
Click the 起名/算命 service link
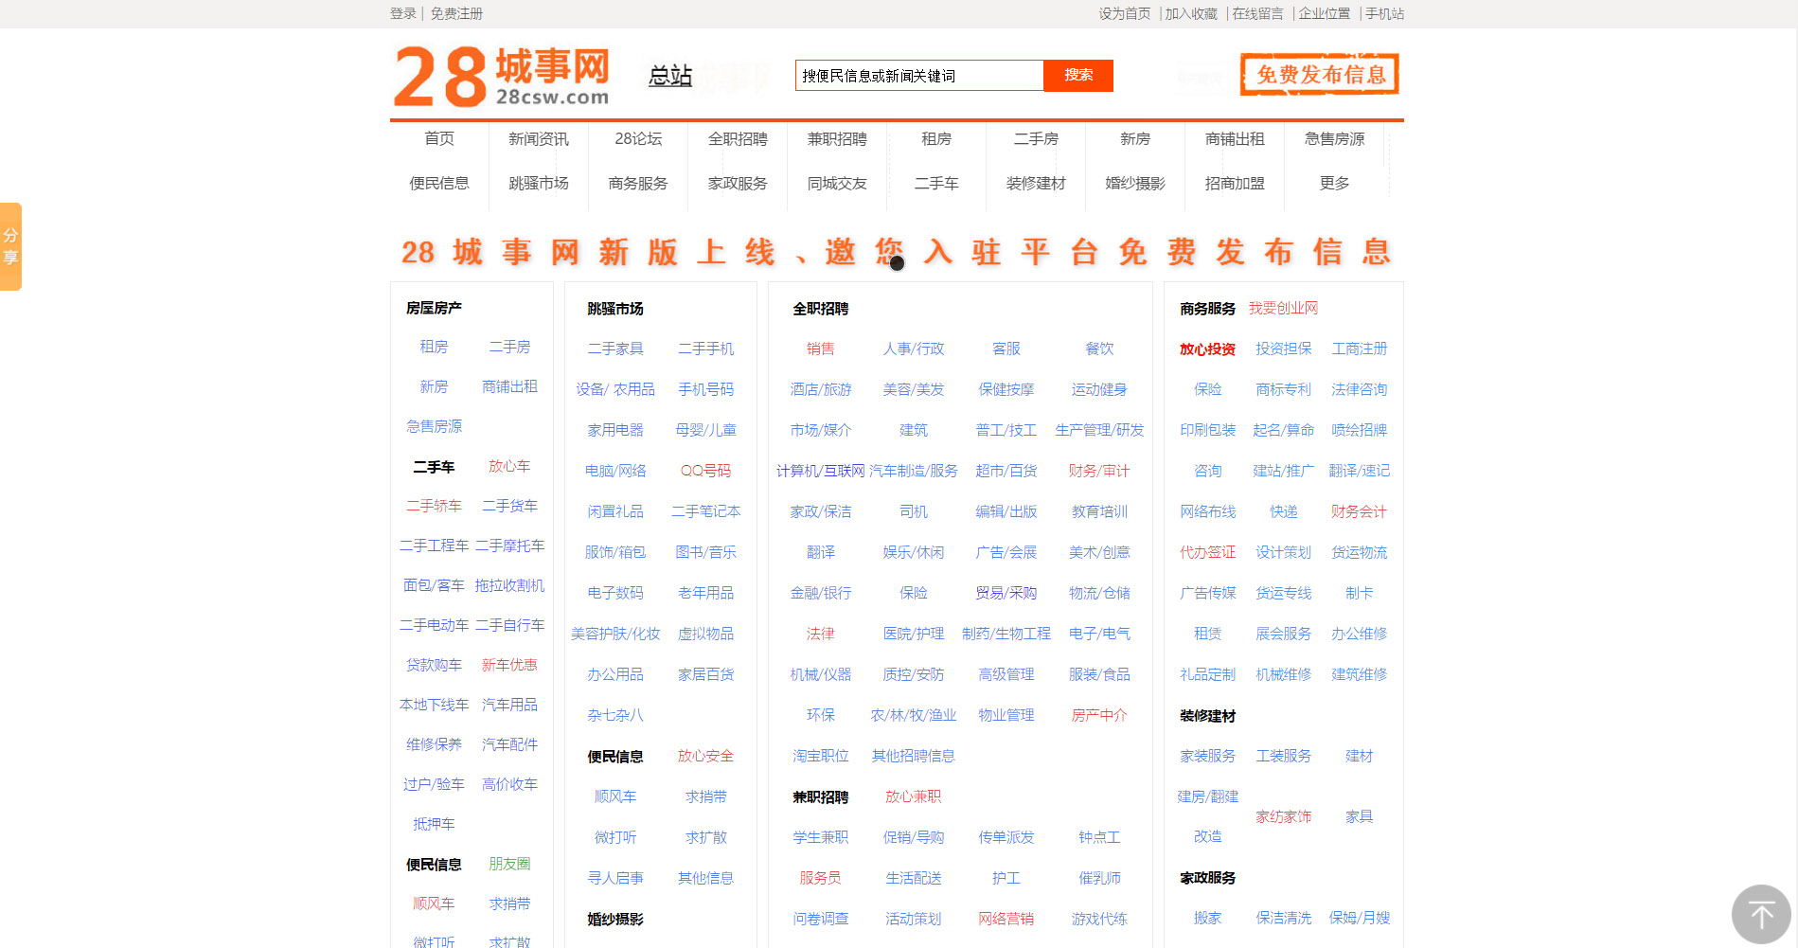(1283, 430)
